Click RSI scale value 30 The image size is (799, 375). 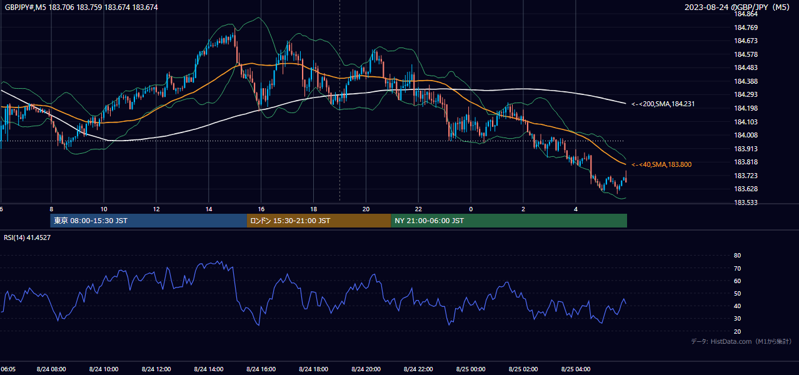click(737, 319)
